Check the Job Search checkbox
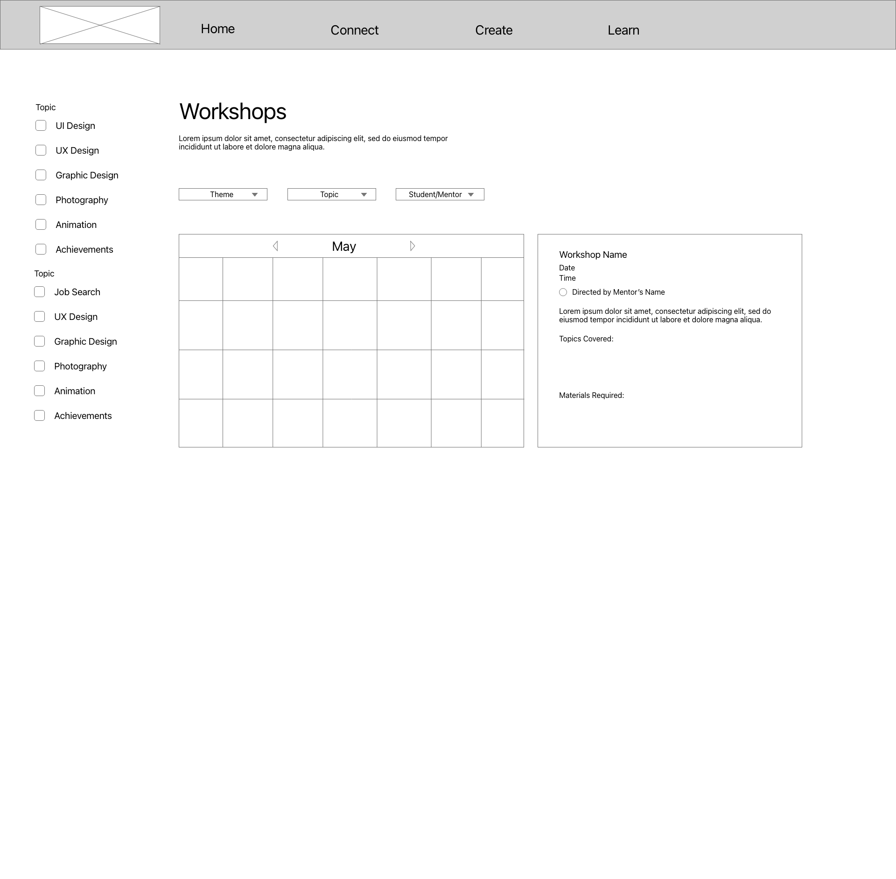Image resolution: width=896 pixels, height=879 pixels. tap(40, 292)
